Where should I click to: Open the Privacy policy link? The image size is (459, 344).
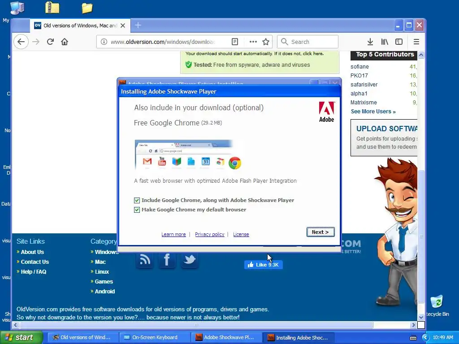pos(210,234)
